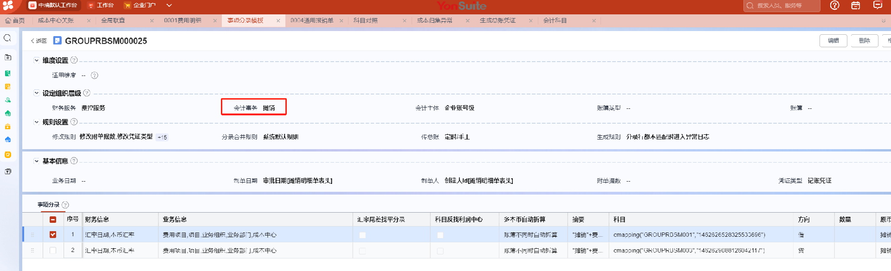Collapse the 设定组织层级 section

[x=36, y=93]
